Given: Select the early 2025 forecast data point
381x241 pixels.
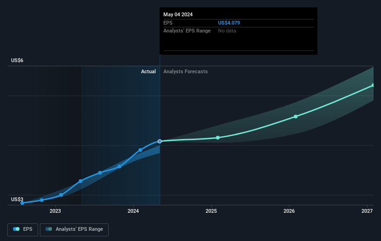Looking at the screenshot, I should click(218, 138).
